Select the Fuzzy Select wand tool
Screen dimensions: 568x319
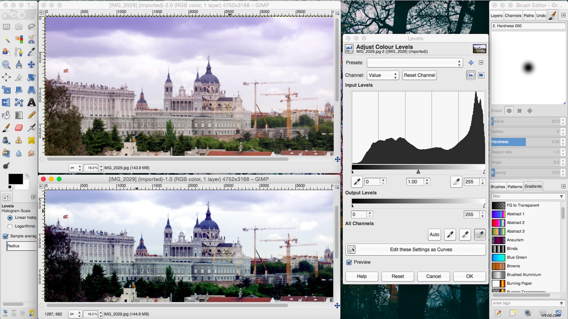coord(6,39)
